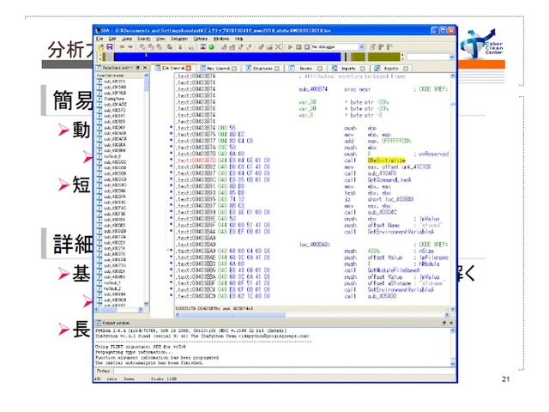The height and width of the screenshot is (412, 549).
Task: Click the Open file folder icon in IDA toolbar
Action: pos(101,47)
